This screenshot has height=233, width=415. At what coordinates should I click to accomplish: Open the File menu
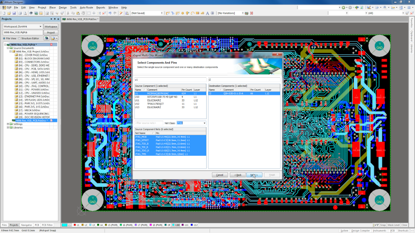16,7
